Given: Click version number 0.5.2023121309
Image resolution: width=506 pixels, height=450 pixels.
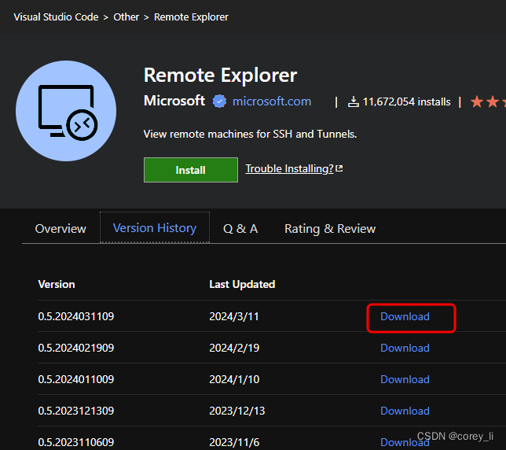Looking at the screenshot, I should pyautogui.click(x=76, y=411).
